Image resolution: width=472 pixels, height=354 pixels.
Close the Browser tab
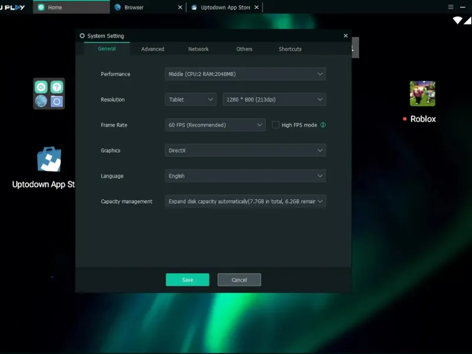pos(180,7)
